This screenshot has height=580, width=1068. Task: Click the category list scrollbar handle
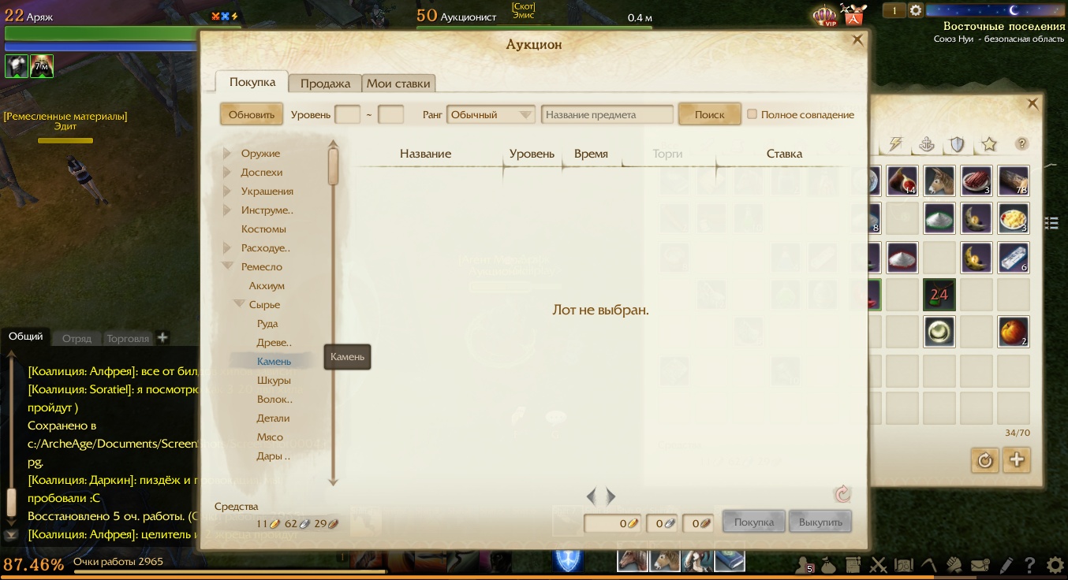pos(333,167)
